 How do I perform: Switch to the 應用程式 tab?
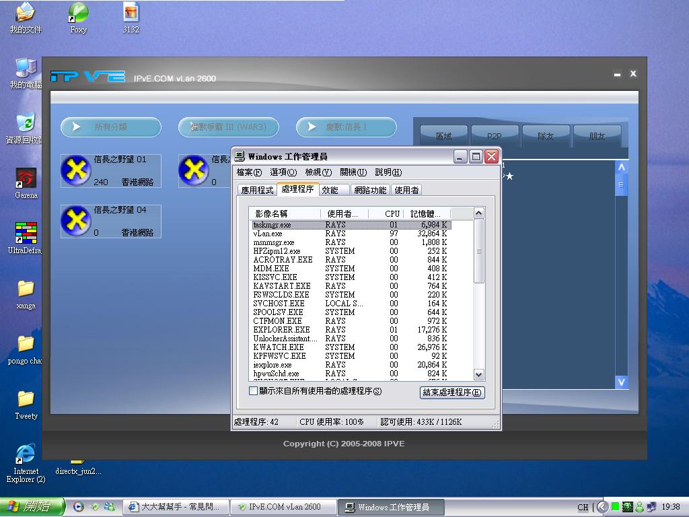[257, 190]
